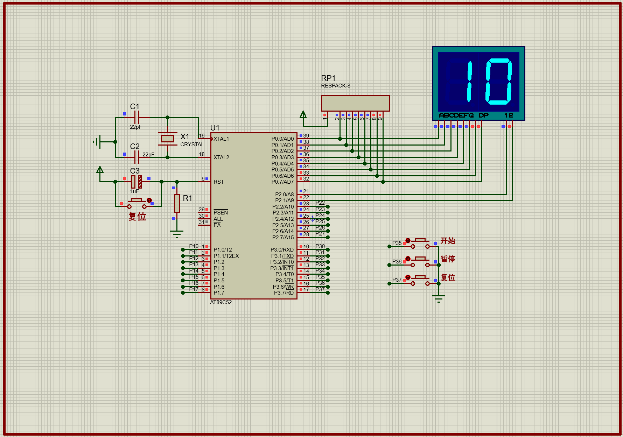Click the PSEN pin name
The image size is (623, 437).
click(220, 213)
